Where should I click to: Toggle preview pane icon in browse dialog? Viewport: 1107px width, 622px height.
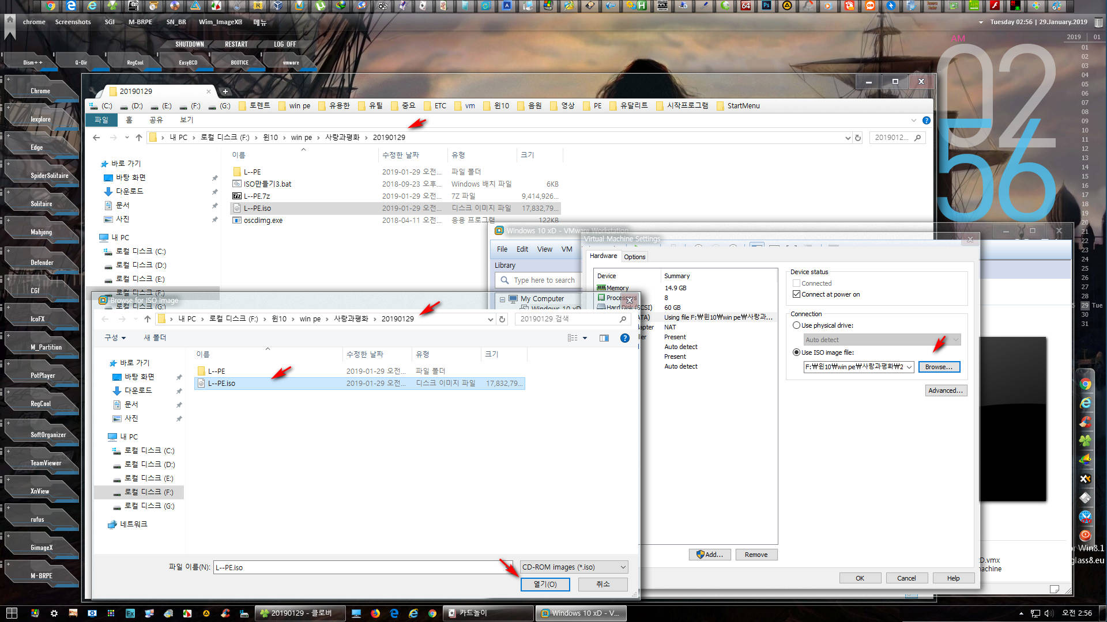[604, 338]
